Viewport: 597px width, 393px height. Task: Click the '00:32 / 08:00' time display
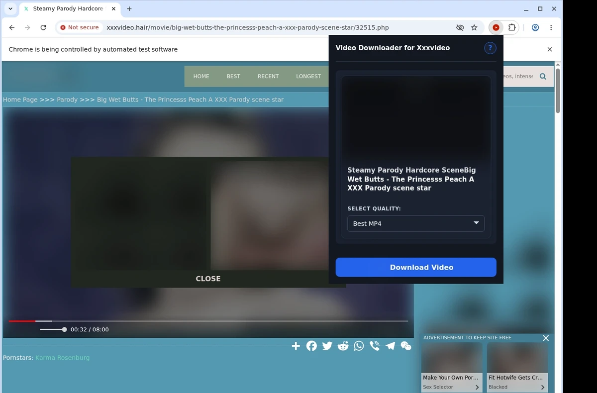(90, 329)
